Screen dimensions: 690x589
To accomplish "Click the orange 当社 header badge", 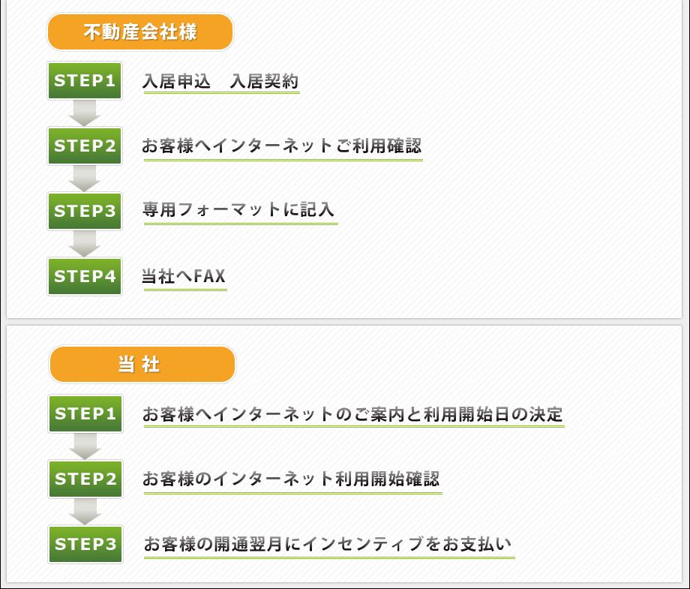I will point(142,365).
